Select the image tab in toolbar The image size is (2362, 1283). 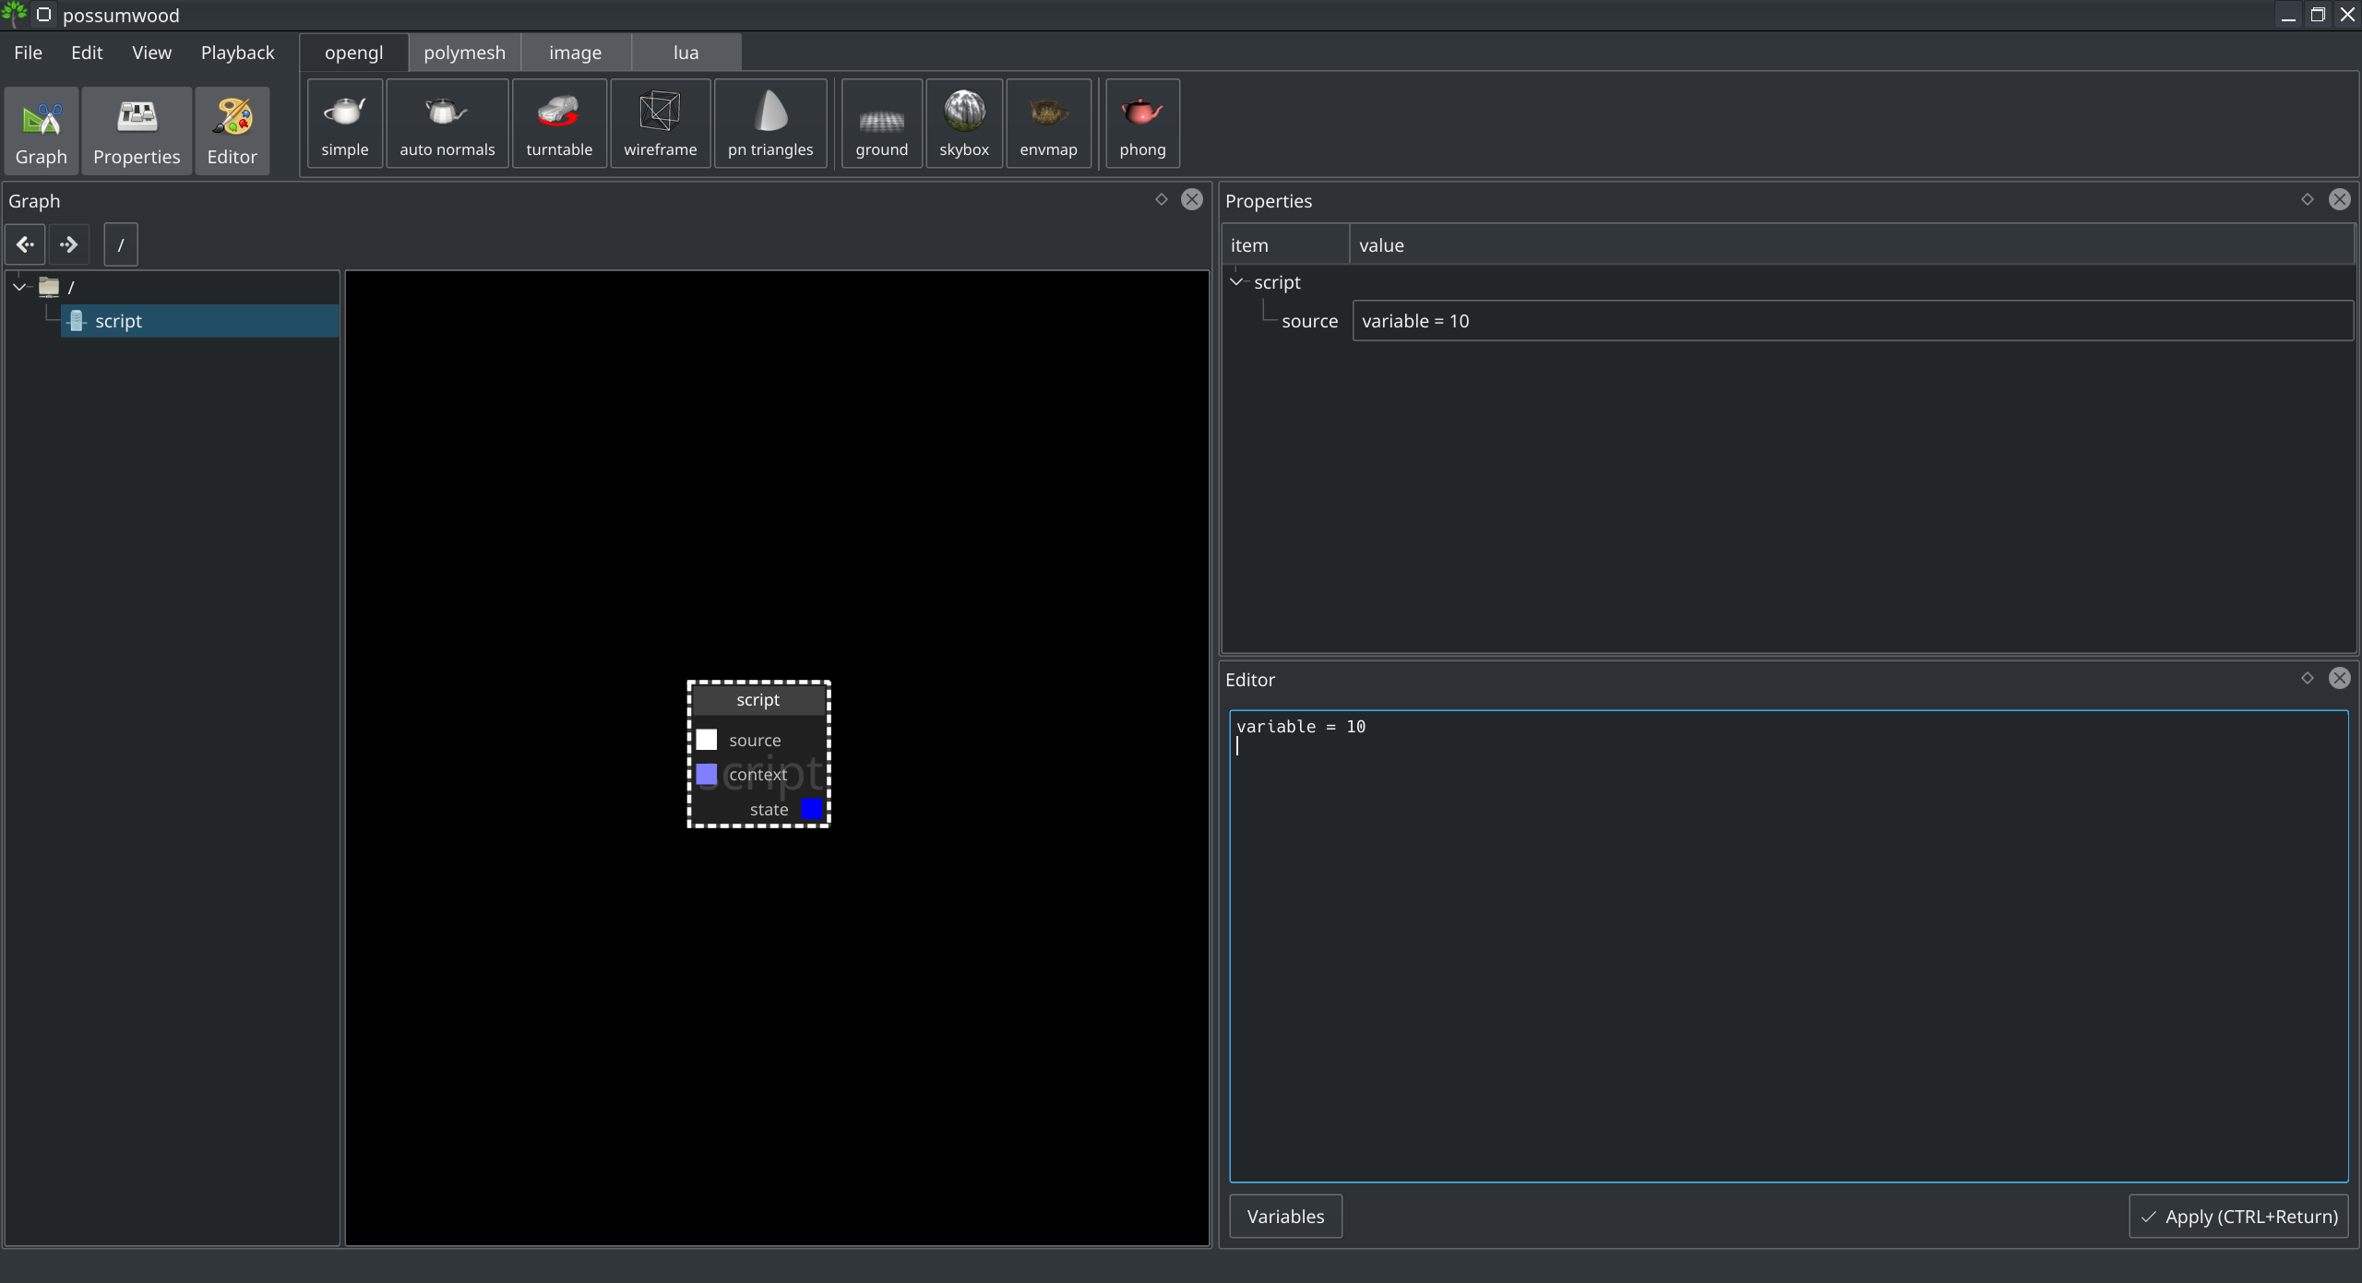pyautogui.click(x=575, y=53)
